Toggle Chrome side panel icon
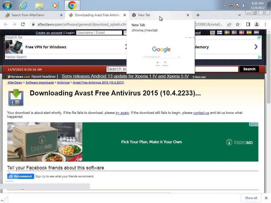The width and height of the screenshot is (271, 203). click(248, 24)
